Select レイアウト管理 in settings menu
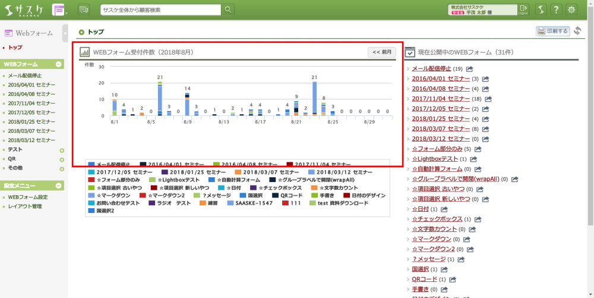The image size is (594, 298). tap(25, 206)
